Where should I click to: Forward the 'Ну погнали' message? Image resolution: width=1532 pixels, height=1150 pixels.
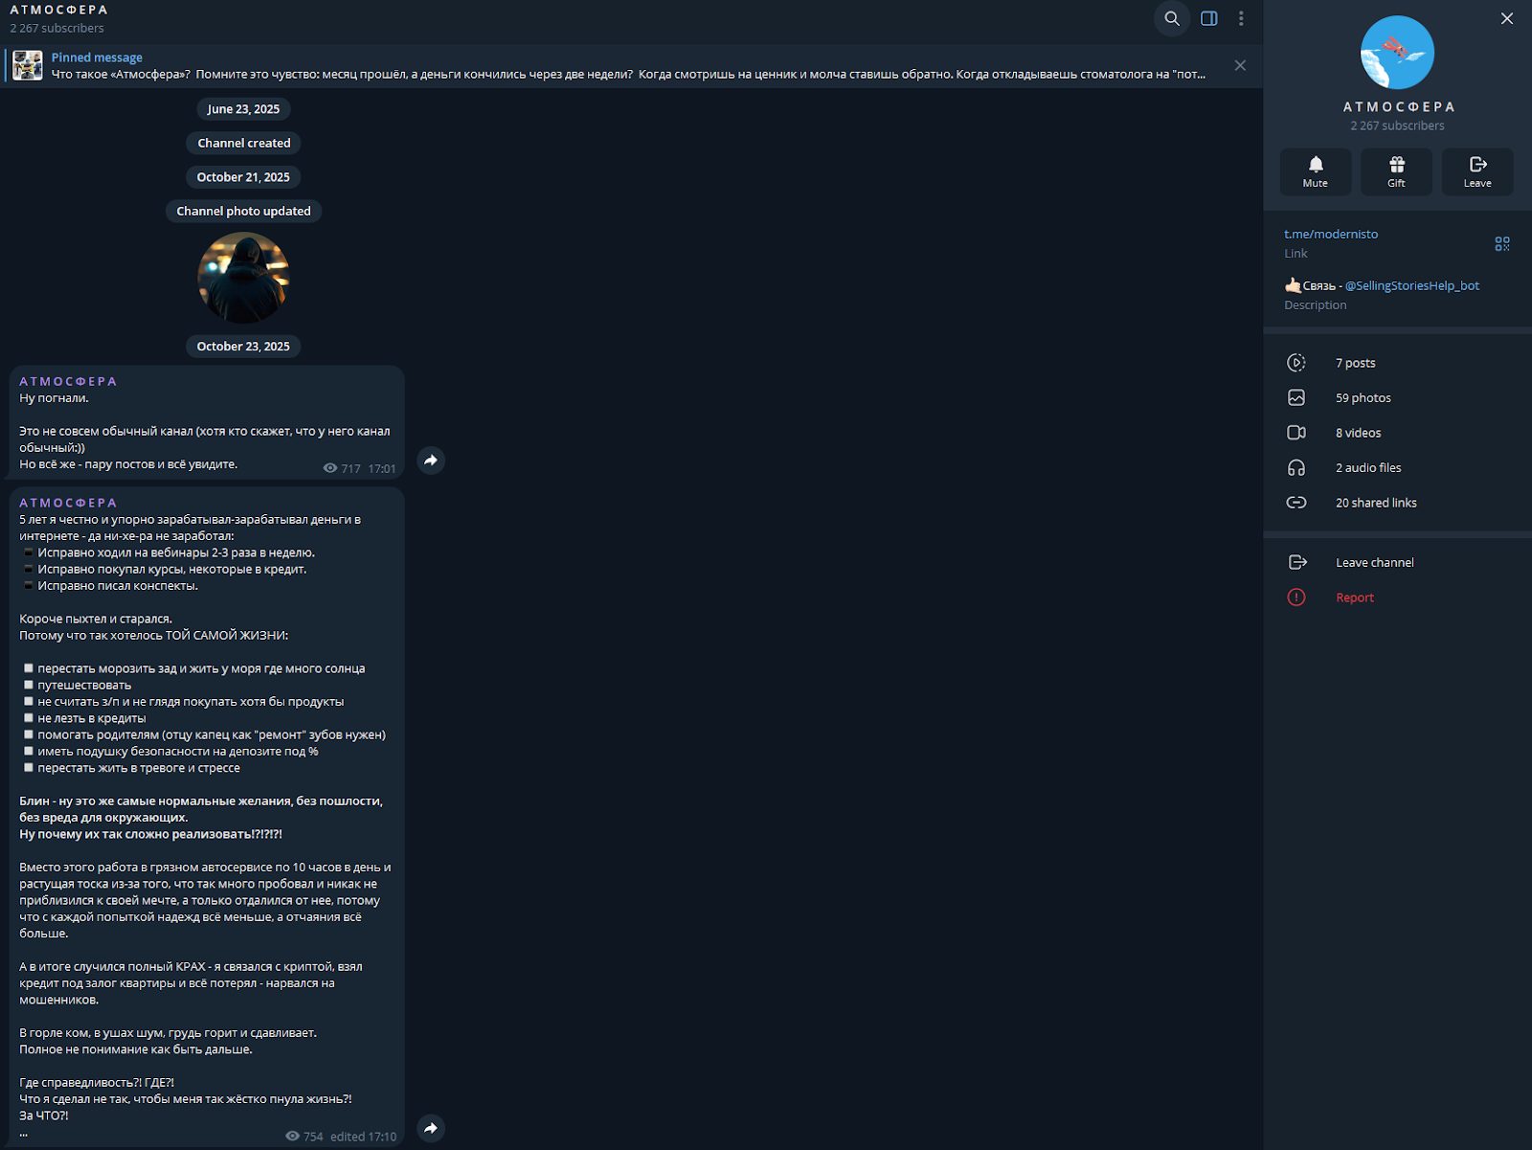[431, 461]
